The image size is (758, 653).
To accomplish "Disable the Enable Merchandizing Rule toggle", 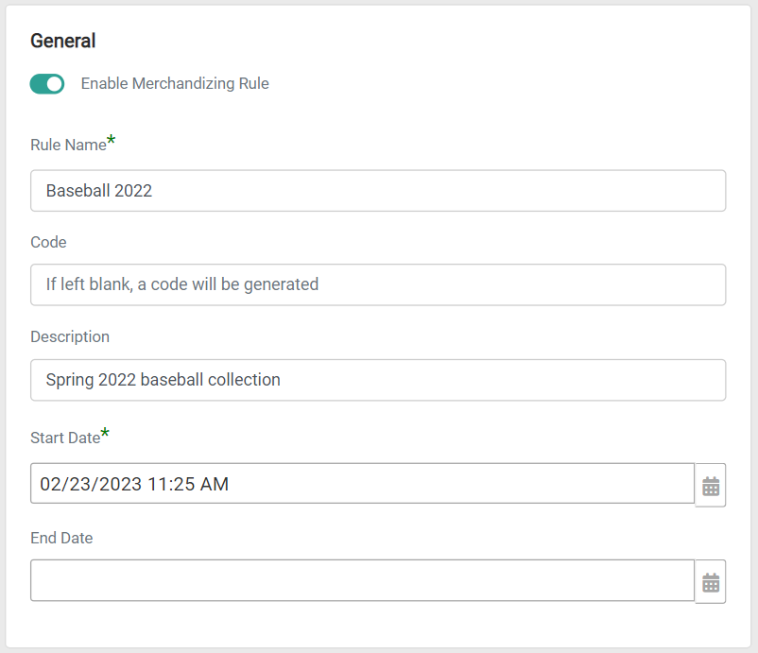I will [46, 83].
